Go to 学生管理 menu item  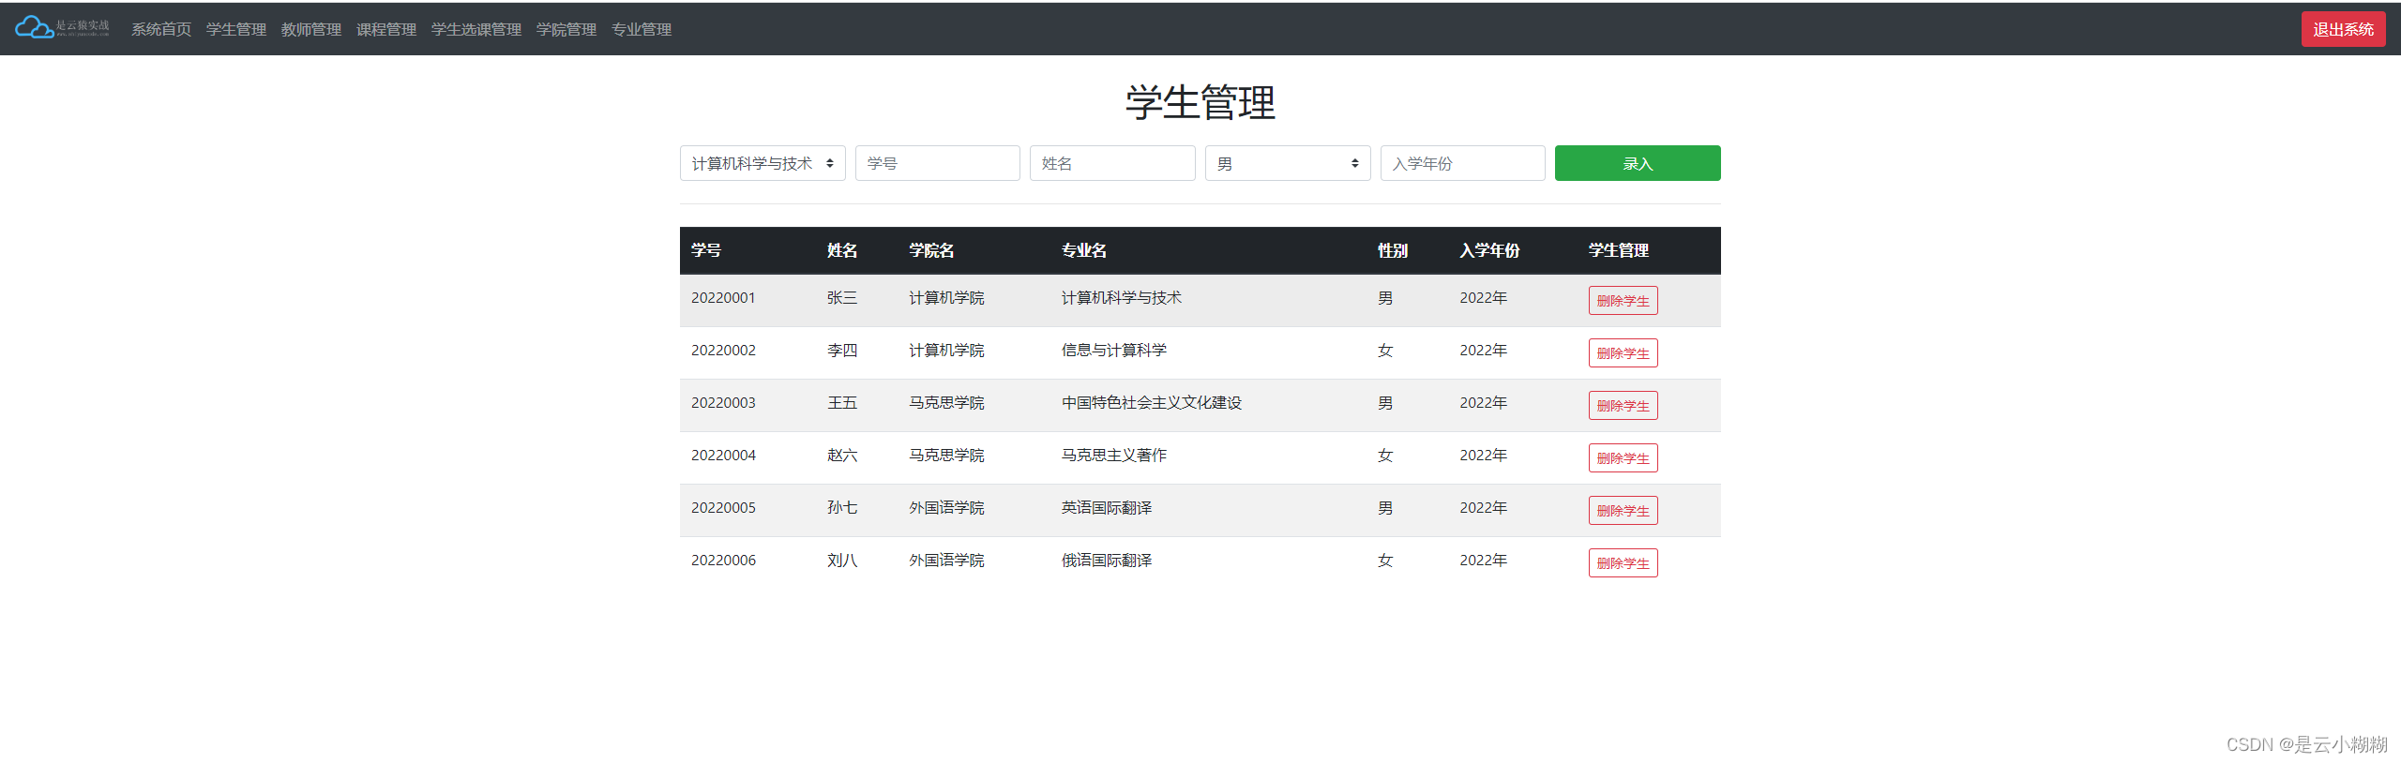[236, 29]
